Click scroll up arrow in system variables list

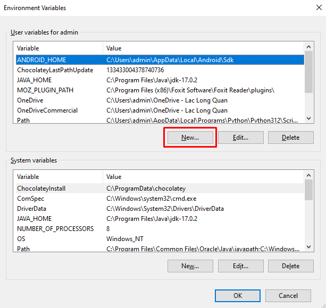click(309, 175)
